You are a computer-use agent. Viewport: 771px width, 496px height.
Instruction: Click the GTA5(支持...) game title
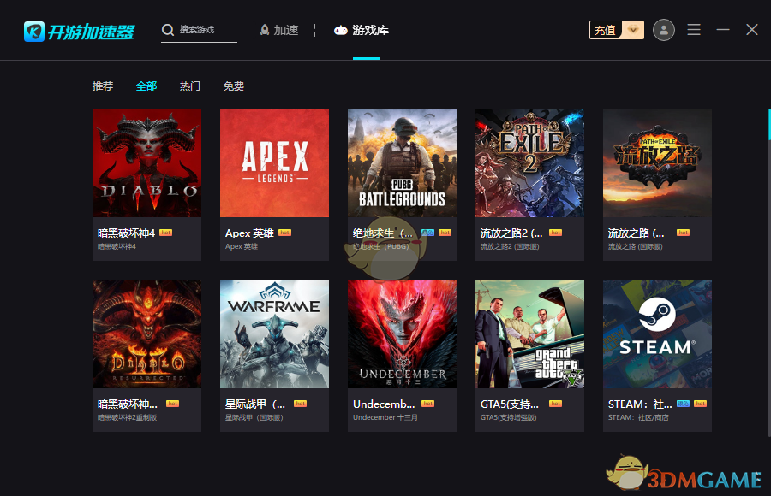pos(509,404)
